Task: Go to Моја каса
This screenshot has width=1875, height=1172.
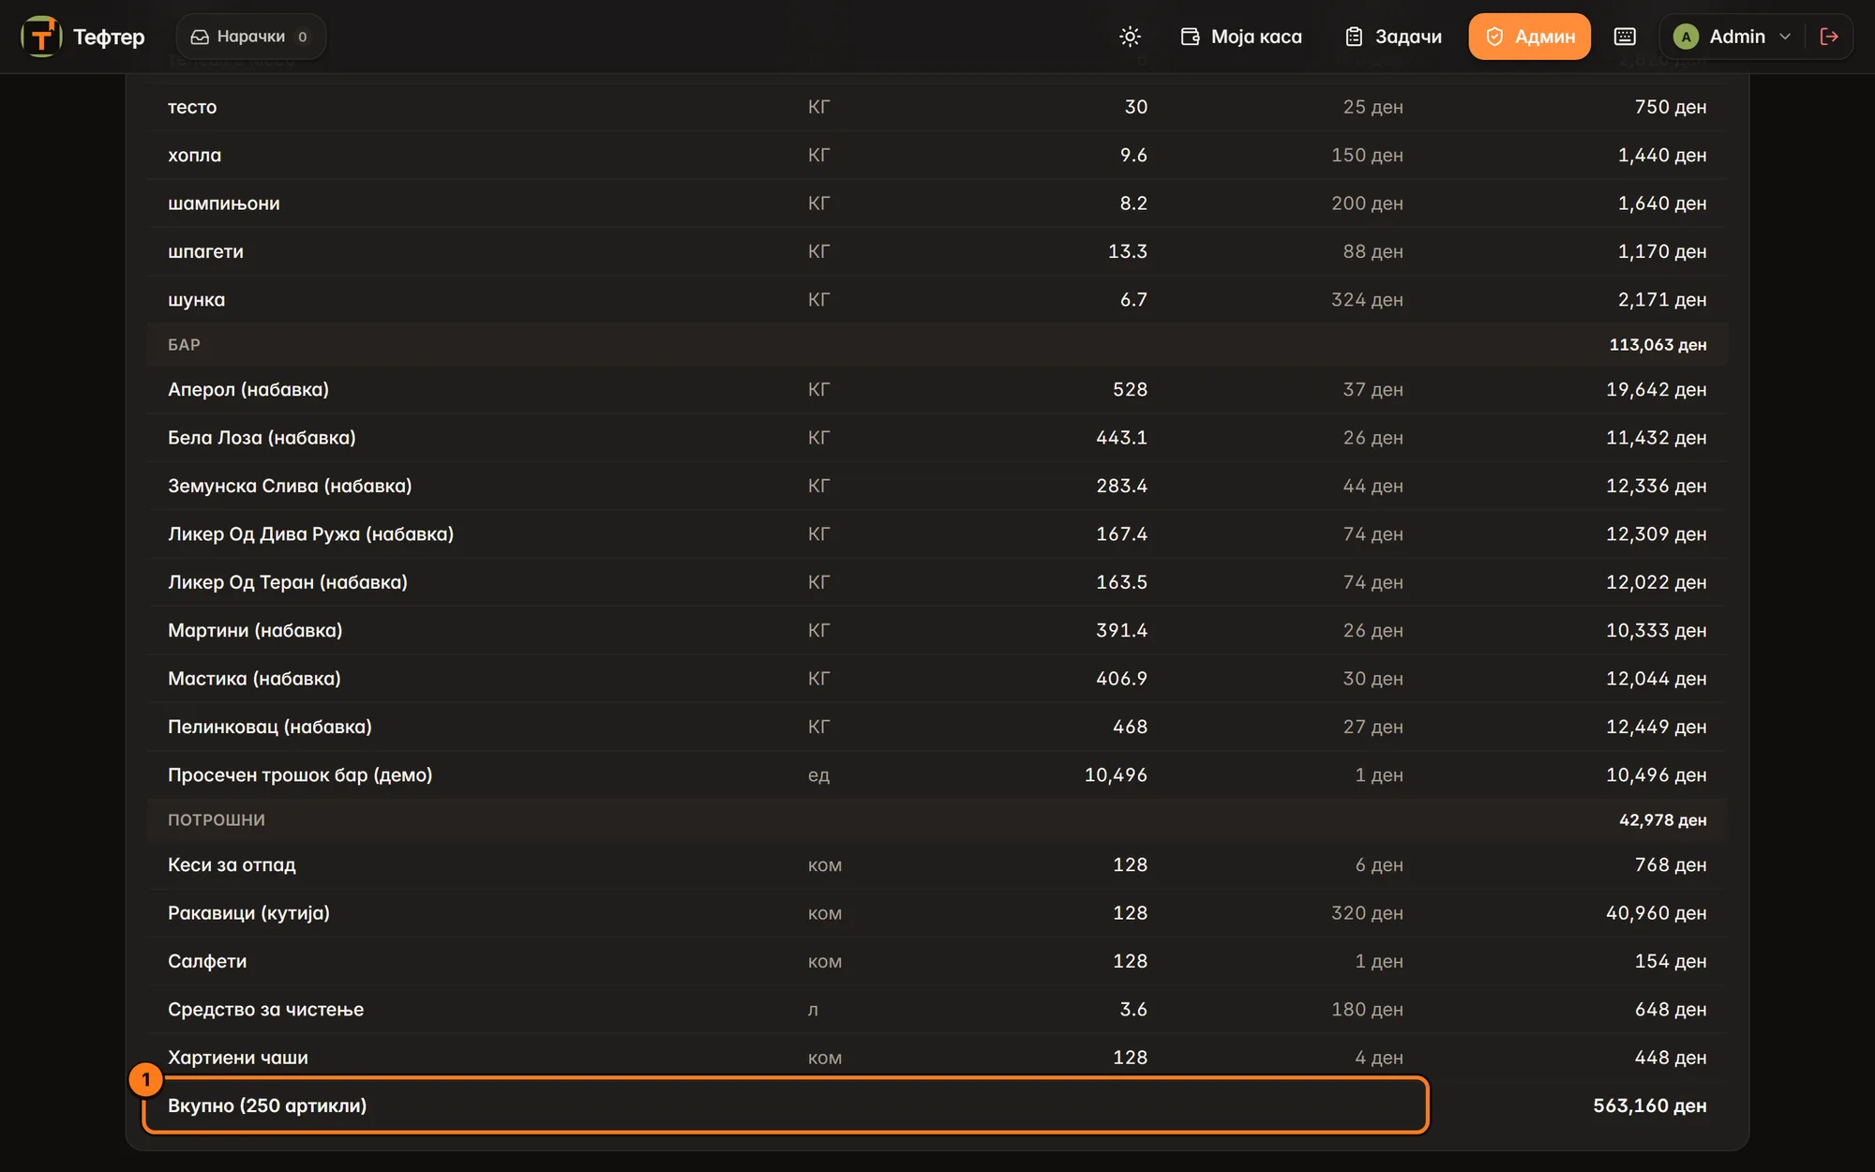Action: coord(1240,37)
